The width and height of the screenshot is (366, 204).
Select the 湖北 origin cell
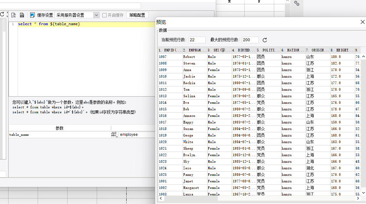coord(318,168)
